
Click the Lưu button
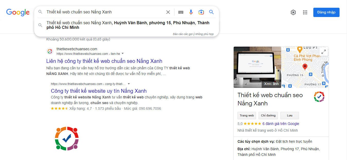pos(290,115)
